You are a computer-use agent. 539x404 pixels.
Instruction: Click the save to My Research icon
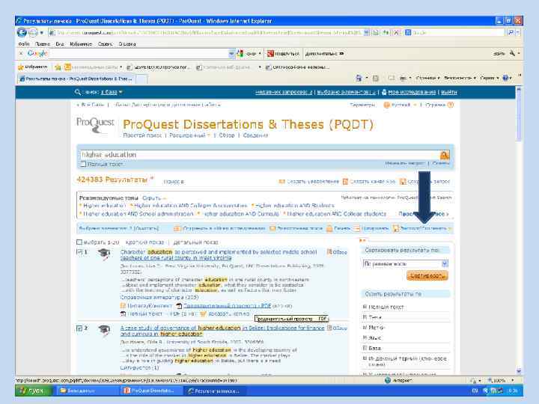tap(177, 228)
